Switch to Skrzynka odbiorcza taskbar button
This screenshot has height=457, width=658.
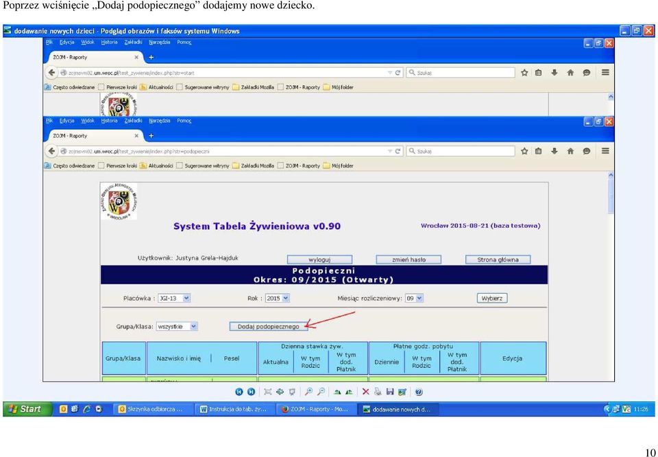pyautogui.click(x=154, y=409)
